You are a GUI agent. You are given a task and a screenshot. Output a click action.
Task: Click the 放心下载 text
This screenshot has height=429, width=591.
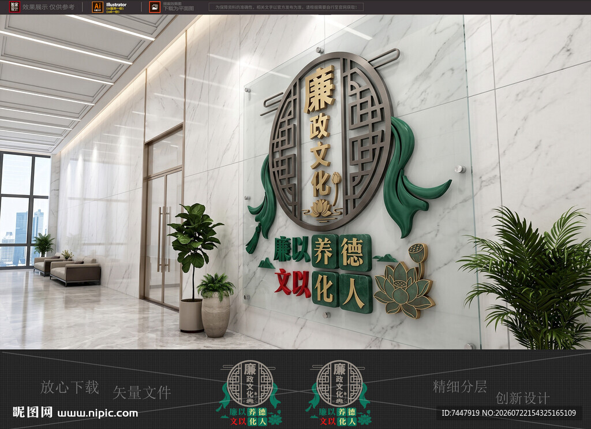click(70, 387)
